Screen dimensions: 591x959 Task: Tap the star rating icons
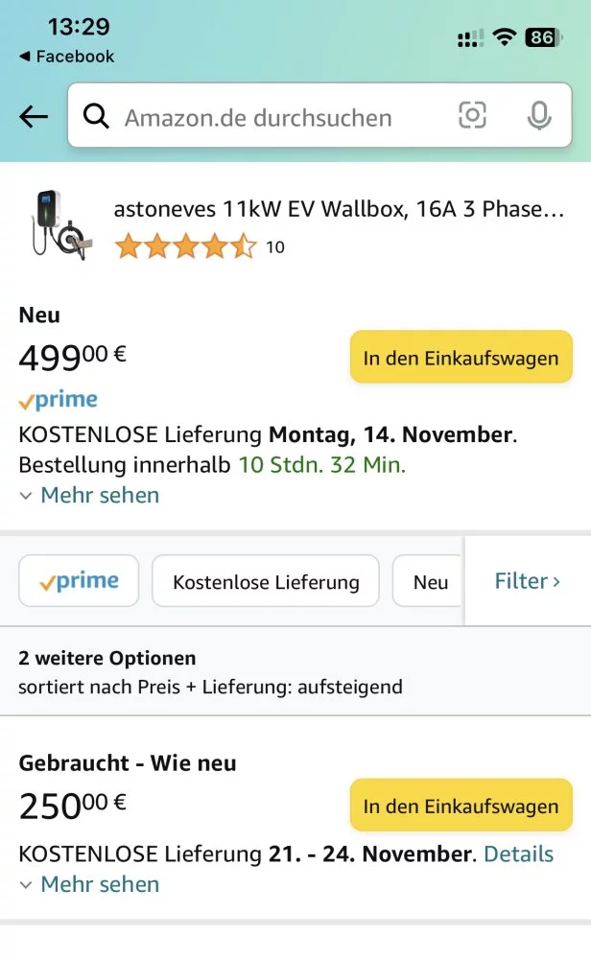click(185, 247)
